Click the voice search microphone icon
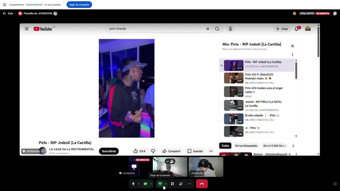This screenshot has height=191, width=340. pos(230,29)
